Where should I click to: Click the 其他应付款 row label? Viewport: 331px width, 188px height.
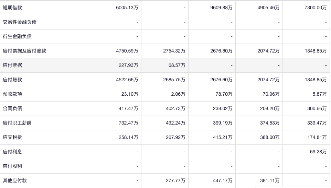coord(15,180)
